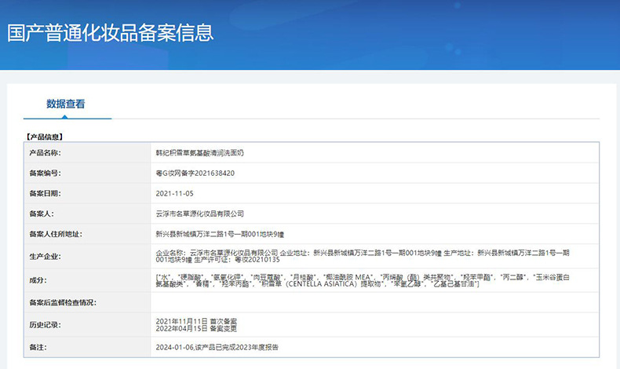Click the 备案日期 label
This screenshot has width=620, height=369.
point(45,193)
